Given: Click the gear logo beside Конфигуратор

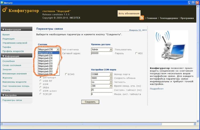Looking at the screenshot, I should pos(4,10).
